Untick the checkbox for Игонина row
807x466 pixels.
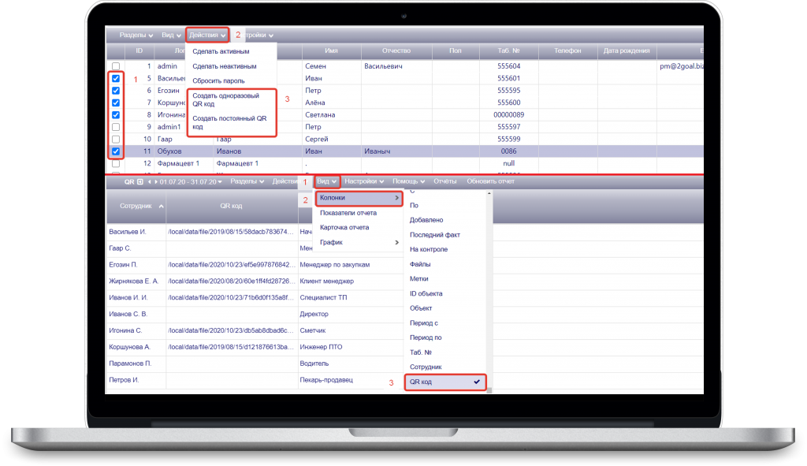tap(116, 115)
